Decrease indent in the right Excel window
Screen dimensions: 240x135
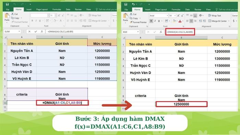click(x=200, y=21)
